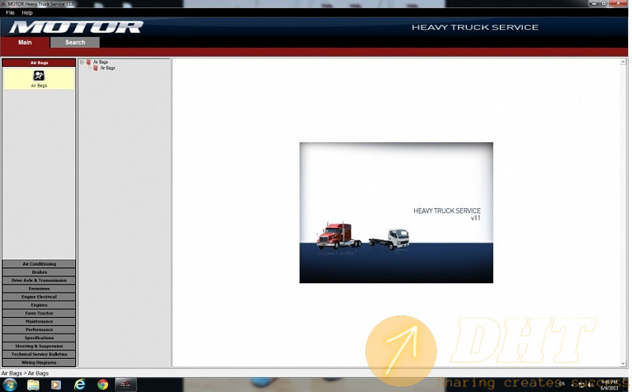Open the Performance category

click(x=39, y=330)
